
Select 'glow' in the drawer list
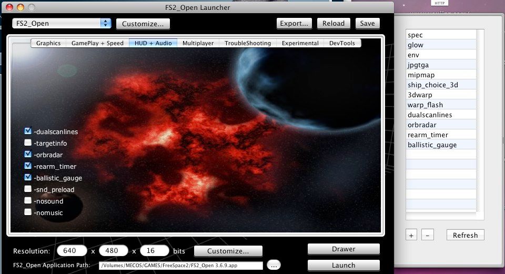441,45
